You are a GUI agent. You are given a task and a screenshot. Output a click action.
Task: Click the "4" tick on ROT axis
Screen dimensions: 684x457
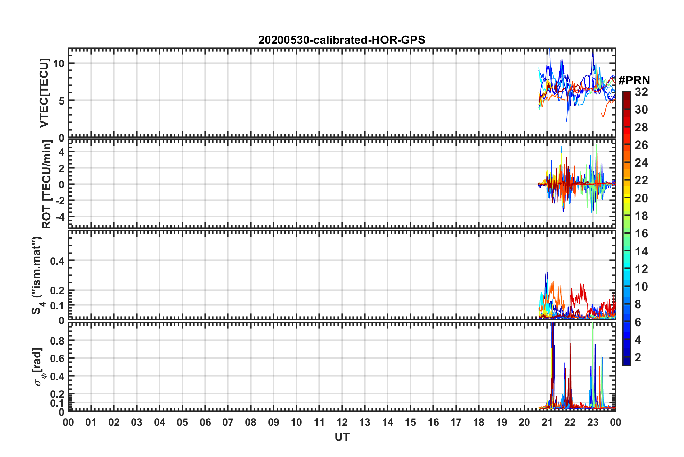pos(61,152)
